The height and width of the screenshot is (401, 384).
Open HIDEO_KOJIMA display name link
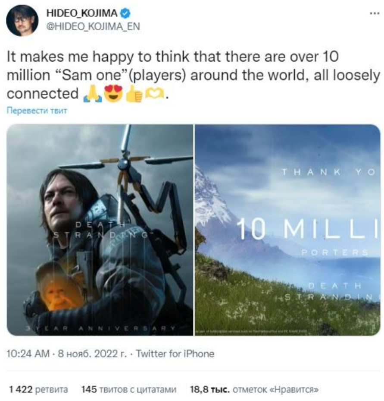tap(82, 13)
